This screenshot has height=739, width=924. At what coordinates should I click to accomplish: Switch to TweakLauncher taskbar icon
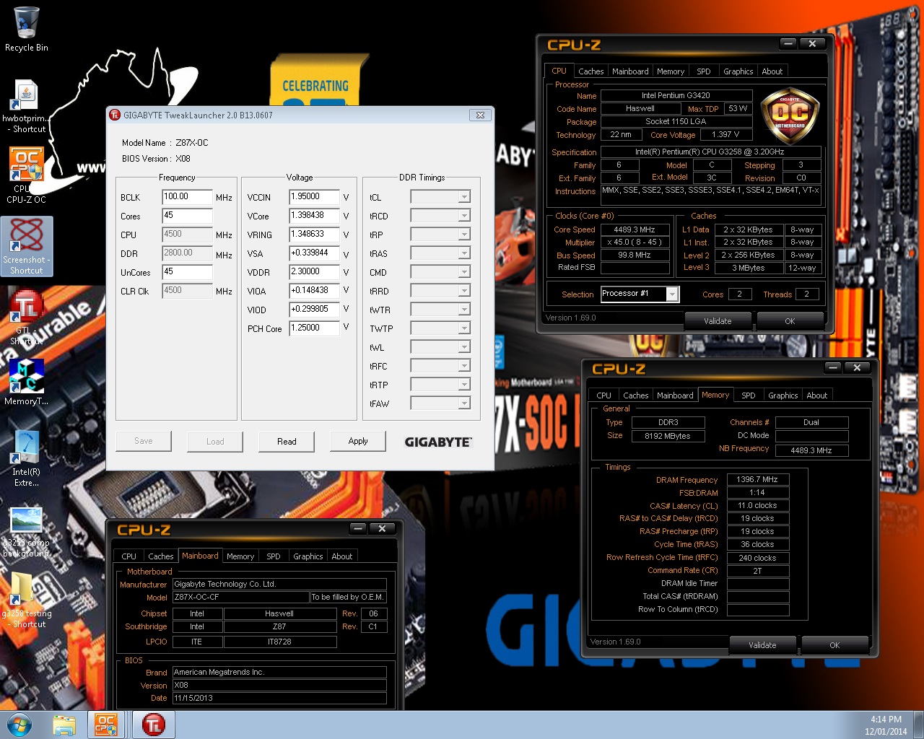[153, 725]
